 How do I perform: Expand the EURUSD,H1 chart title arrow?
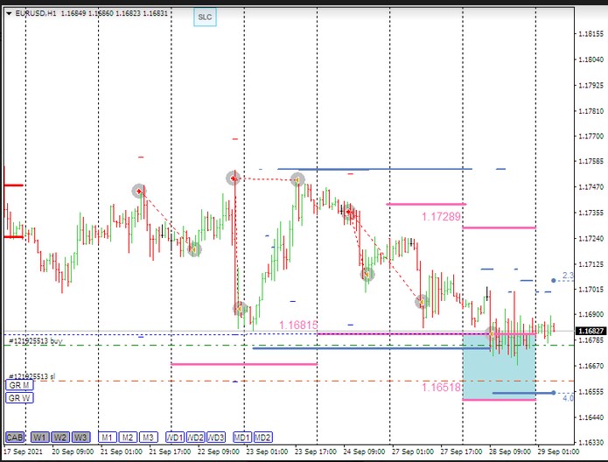click(x=9, y=13)
